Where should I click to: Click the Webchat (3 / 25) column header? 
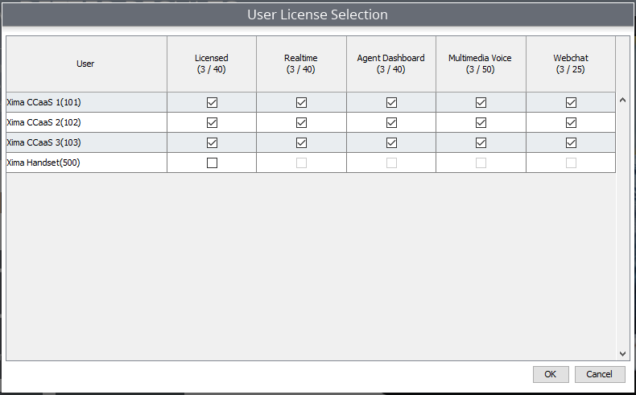(x=571, y=64)
